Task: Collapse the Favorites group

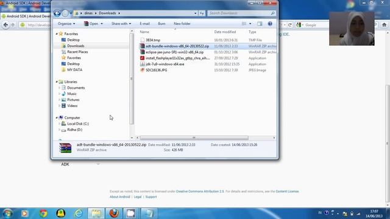Action: pyautogui.click(x=57, y=34)
